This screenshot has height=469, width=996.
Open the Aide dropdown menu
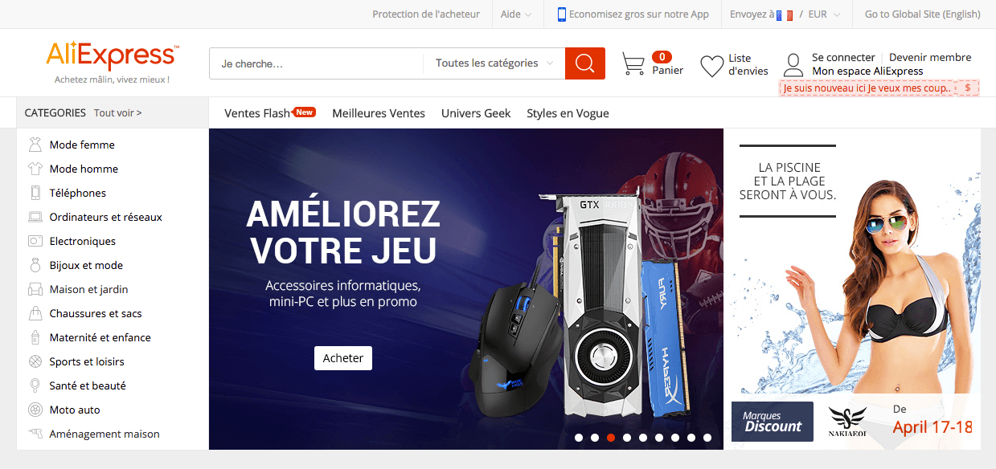pyautogui.click(x=516, y=14)
